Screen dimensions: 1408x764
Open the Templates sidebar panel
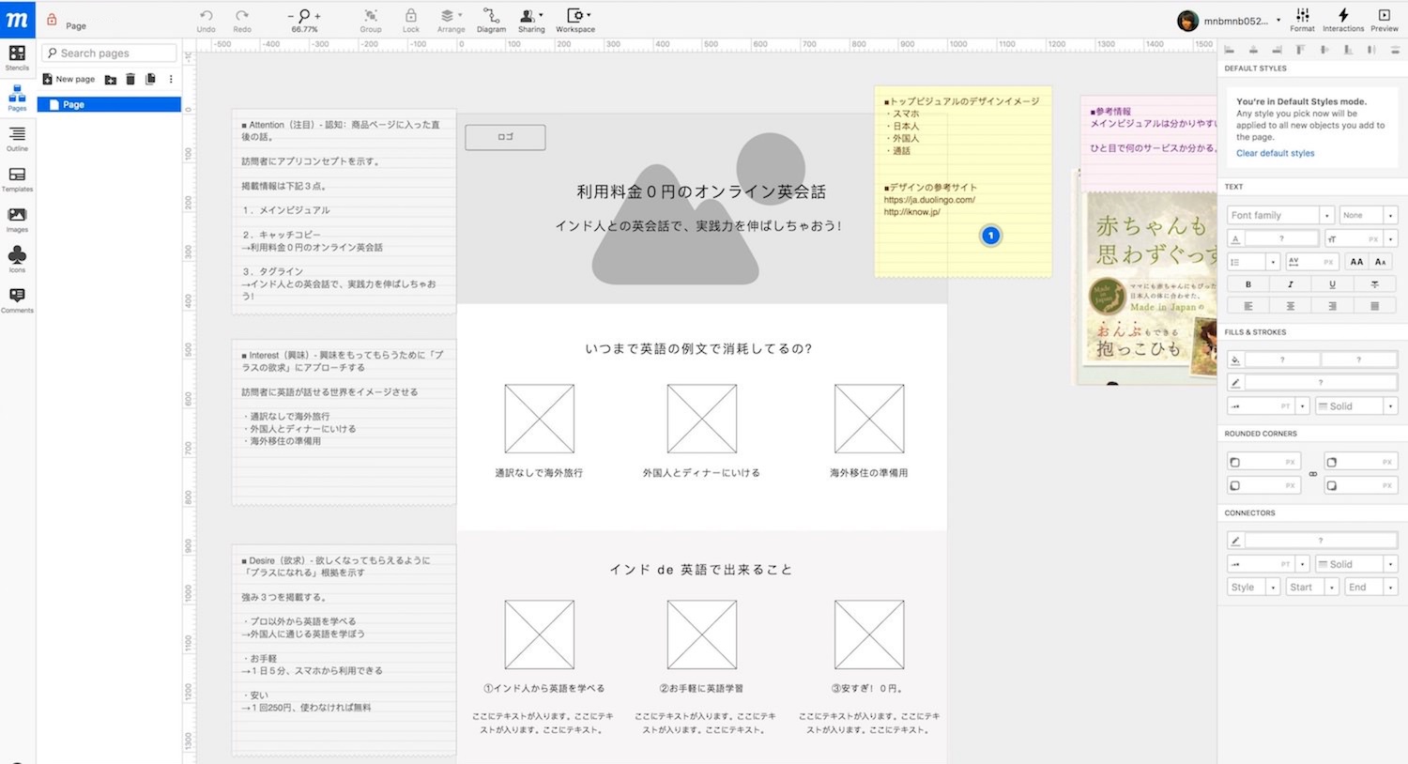tap(17, 178)
